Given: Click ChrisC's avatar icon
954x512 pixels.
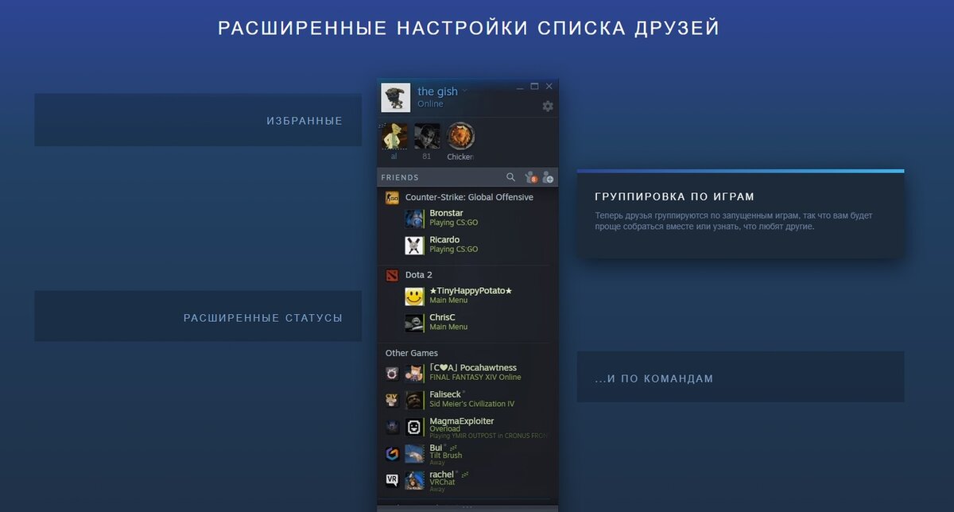Looking at the screenshot, I should [414, 323].
